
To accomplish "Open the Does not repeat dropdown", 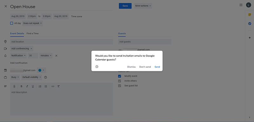I will [x=32, y=23].
